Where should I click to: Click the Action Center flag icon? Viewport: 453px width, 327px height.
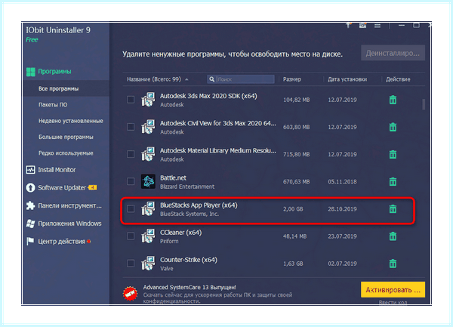click(30, 242)
